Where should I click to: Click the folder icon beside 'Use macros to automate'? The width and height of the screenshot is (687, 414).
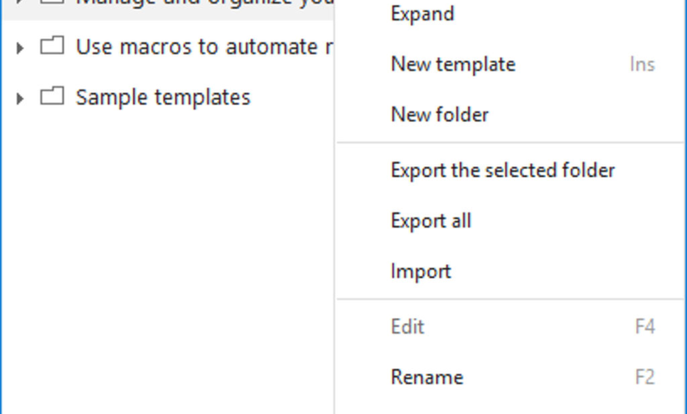pos(53,47)
